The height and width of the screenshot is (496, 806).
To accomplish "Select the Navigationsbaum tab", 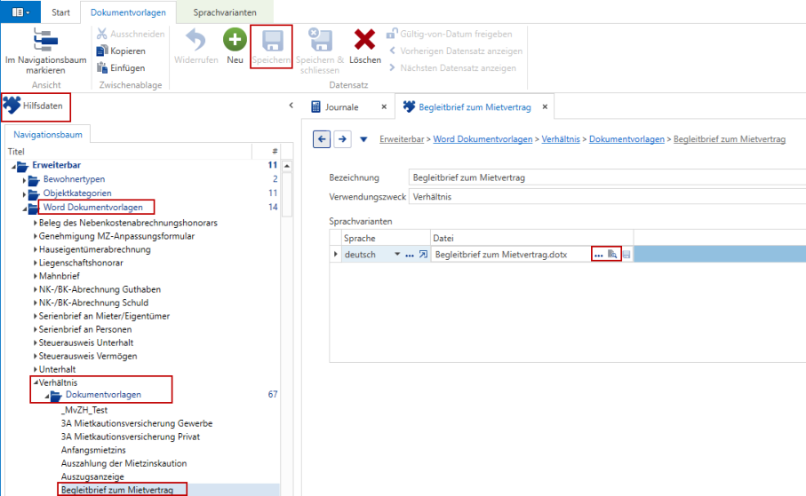I will [x=48, y=135].
